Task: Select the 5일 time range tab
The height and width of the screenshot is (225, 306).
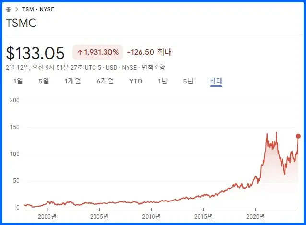Action: point(44,81)
